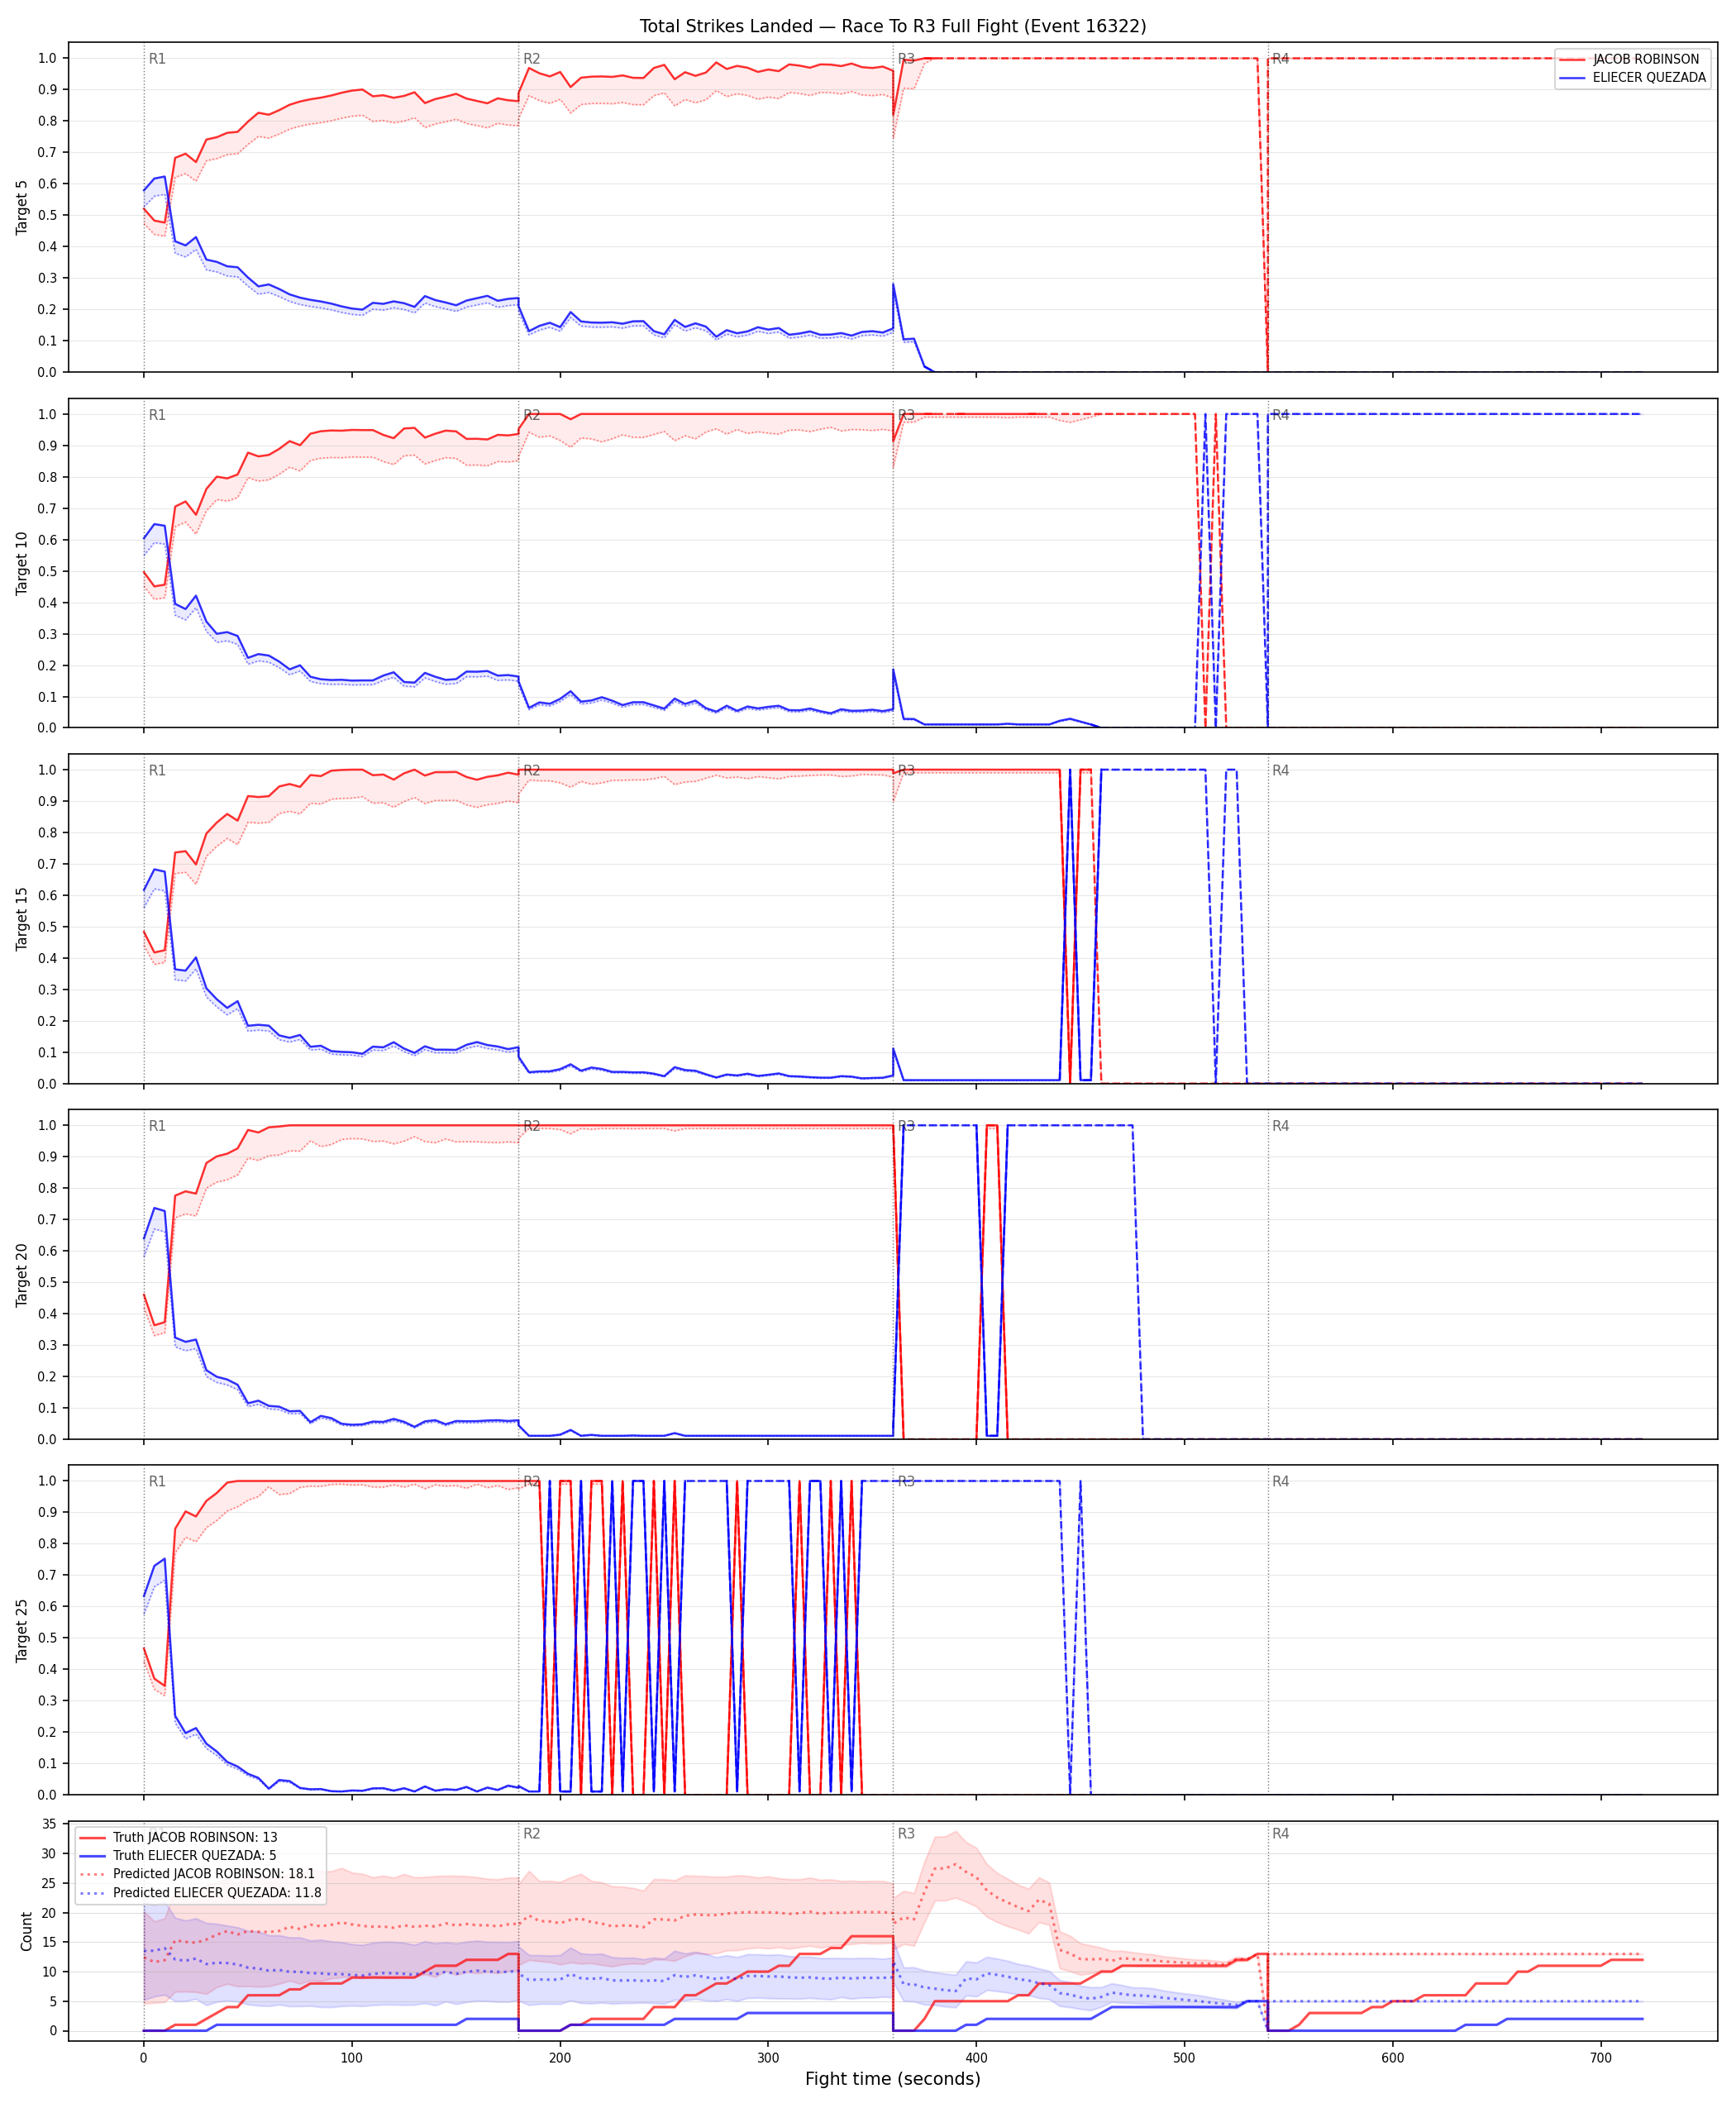Click the blue line sample beside top-legend ELIECER QUEZADA
Image resolution: width=1736 pixels, height=2108 pixels.
tap(1573, 78)
